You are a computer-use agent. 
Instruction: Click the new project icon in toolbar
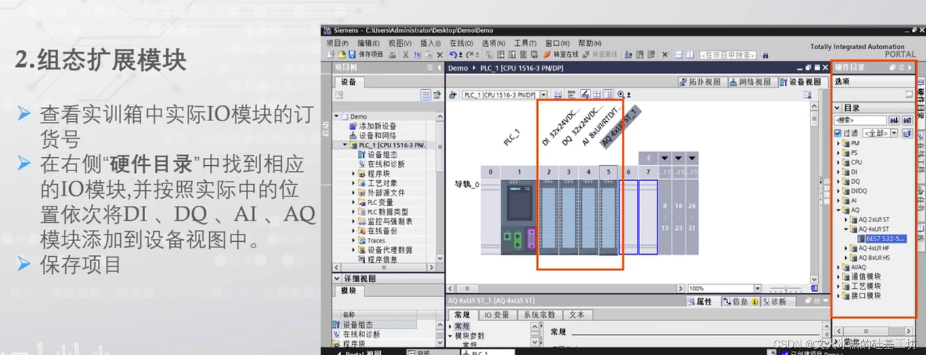tap(330, 55)
